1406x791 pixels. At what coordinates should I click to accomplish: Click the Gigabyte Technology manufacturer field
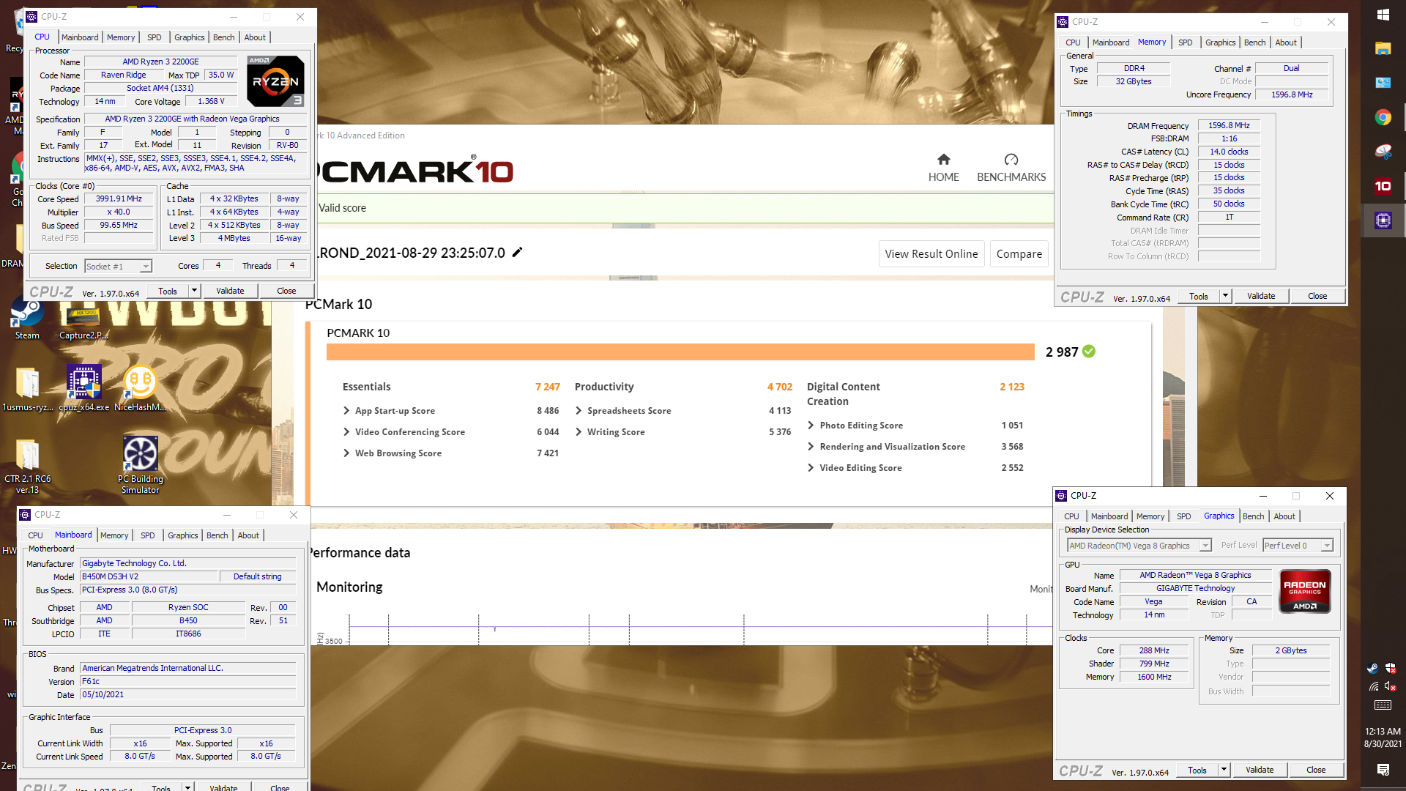click(x=188, y=564)
